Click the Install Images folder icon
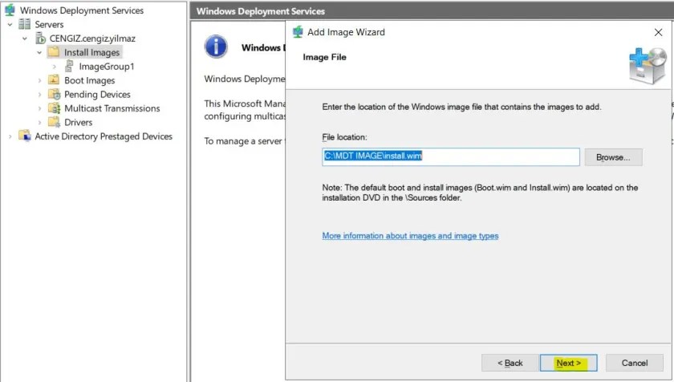Viewport: 674px width, 382px height. [54, 52]
